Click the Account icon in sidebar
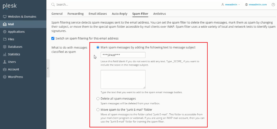The width and height of the screenshot is (277, 129). pos(5,70)
